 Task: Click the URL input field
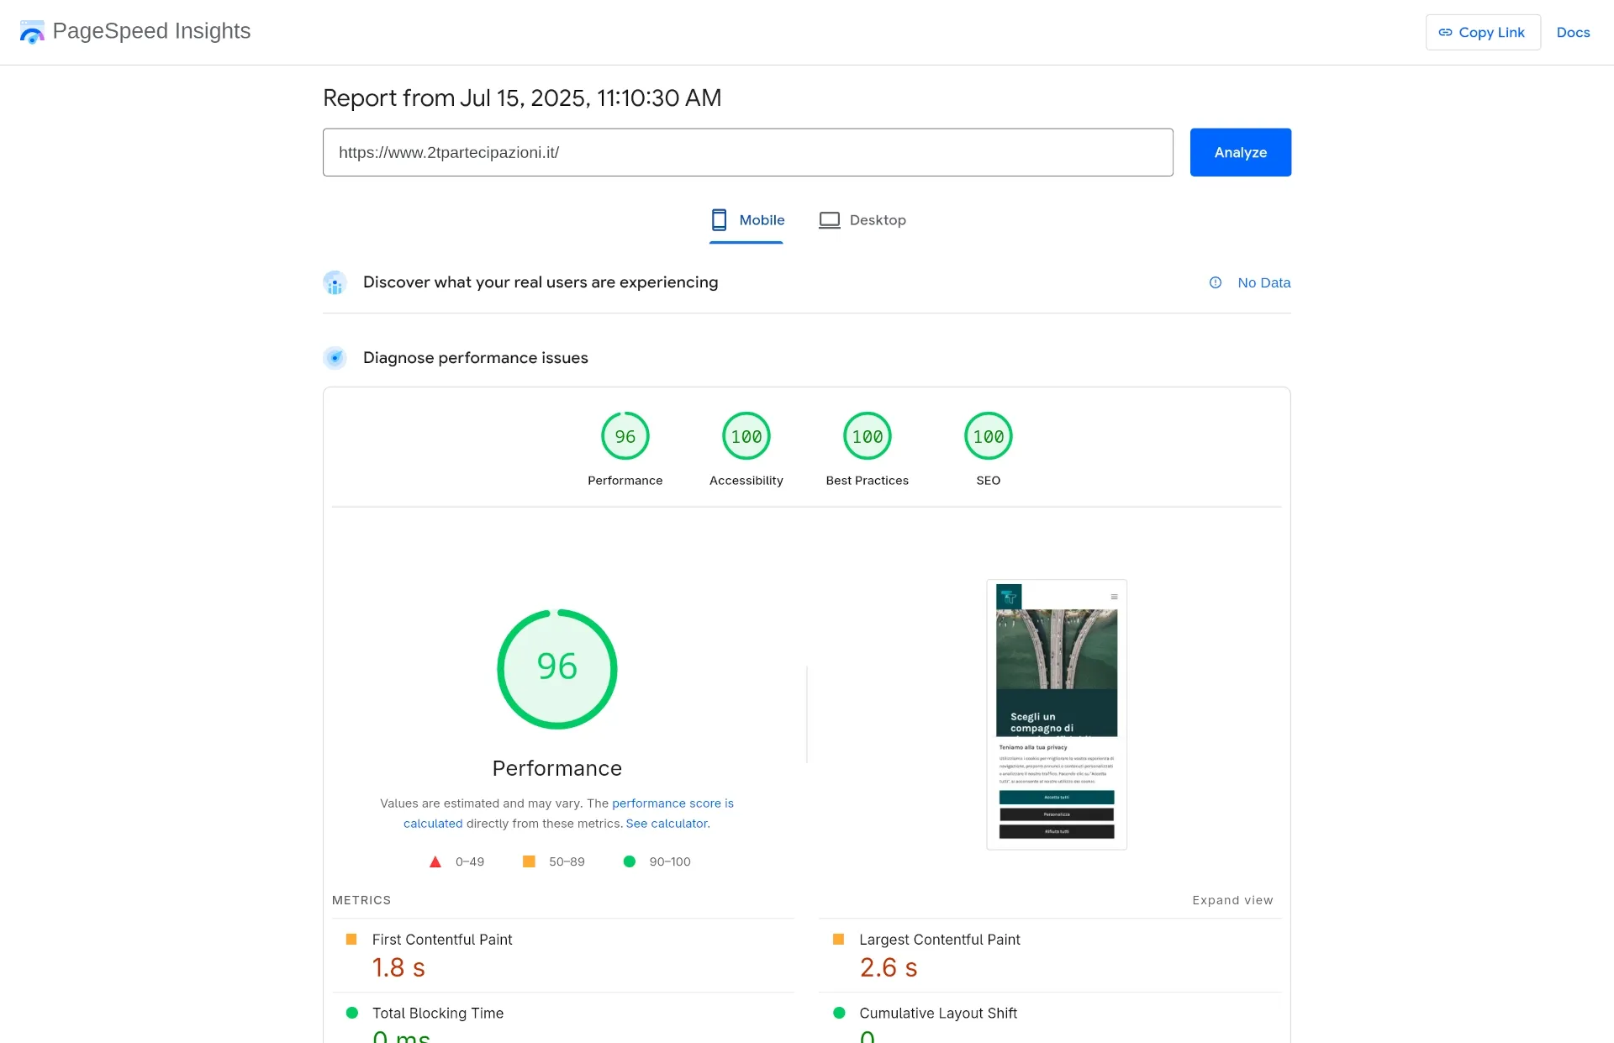(747, 152)
